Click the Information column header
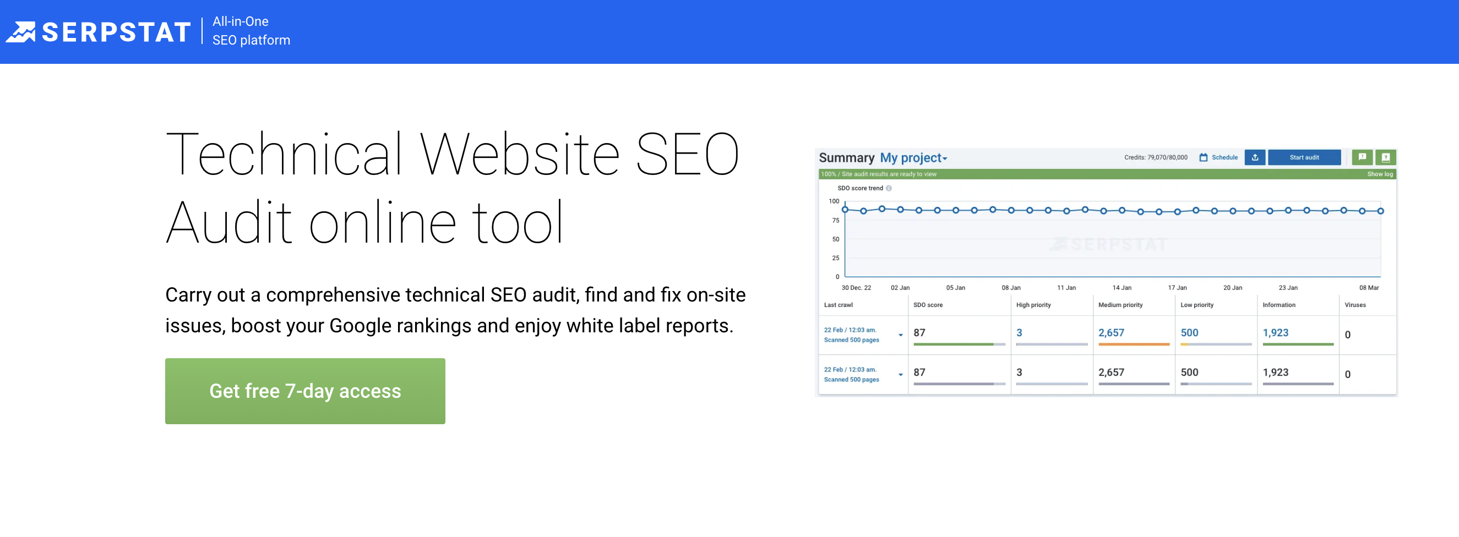The width and height of the screenshot is (1459, 537). [1279, 305]
